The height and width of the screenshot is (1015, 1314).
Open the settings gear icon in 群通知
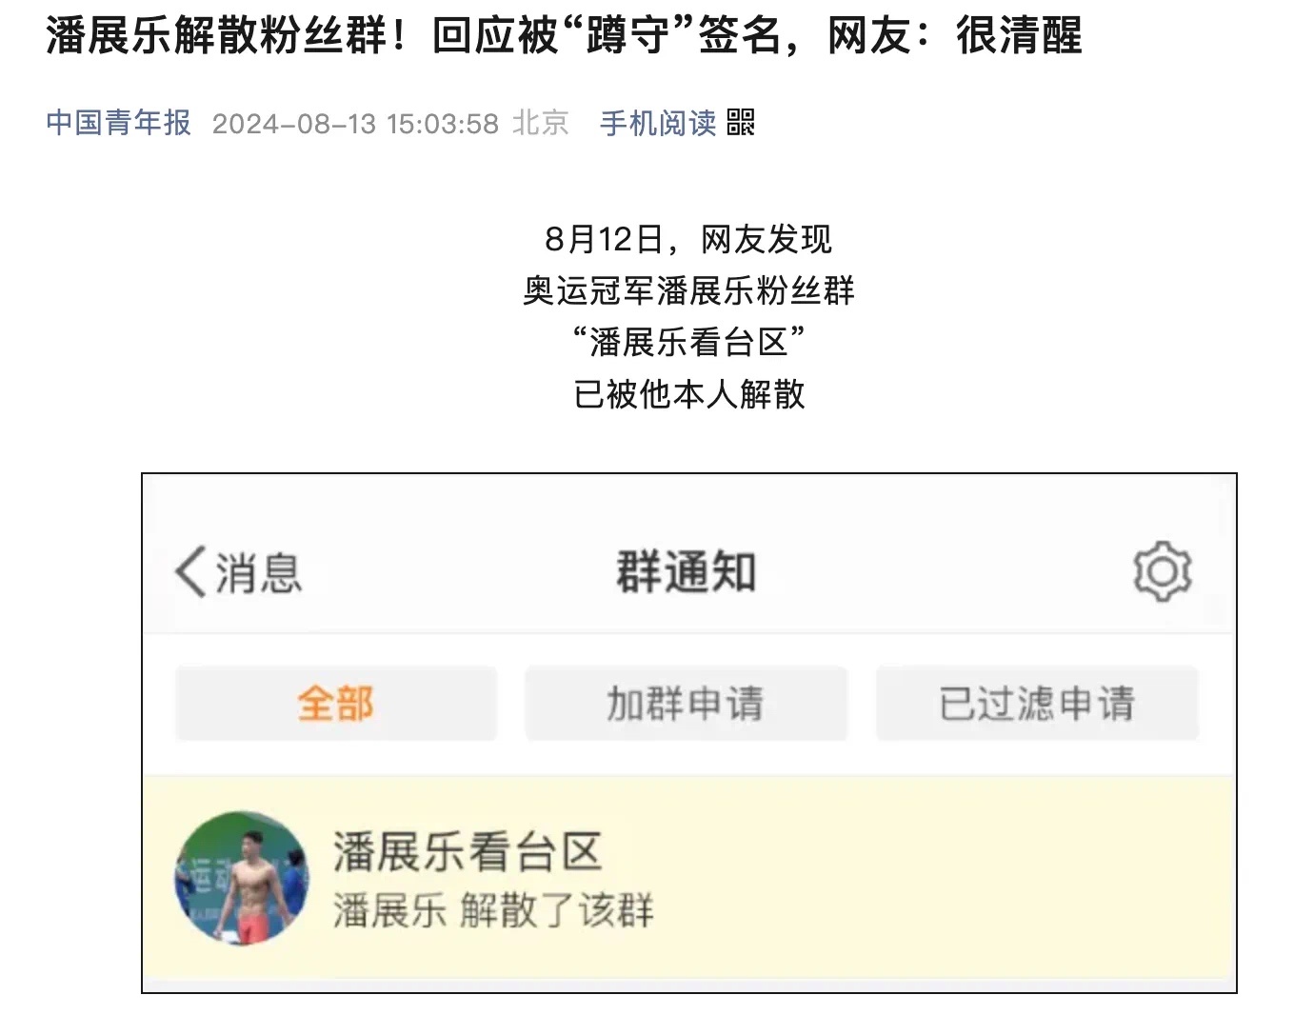point(1162,571)
